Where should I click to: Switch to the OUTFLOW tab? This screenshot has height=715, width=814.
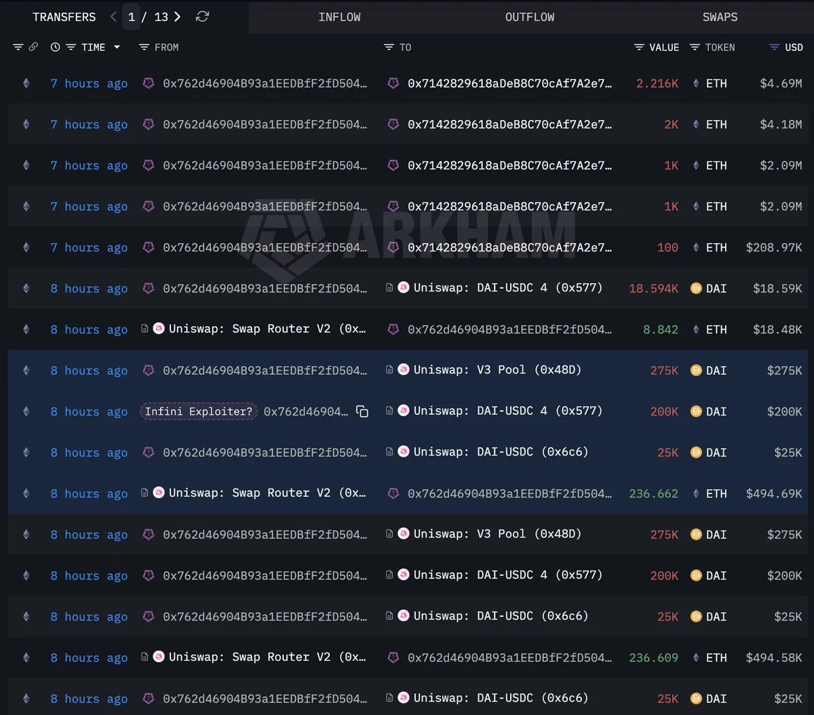(529, 17)
